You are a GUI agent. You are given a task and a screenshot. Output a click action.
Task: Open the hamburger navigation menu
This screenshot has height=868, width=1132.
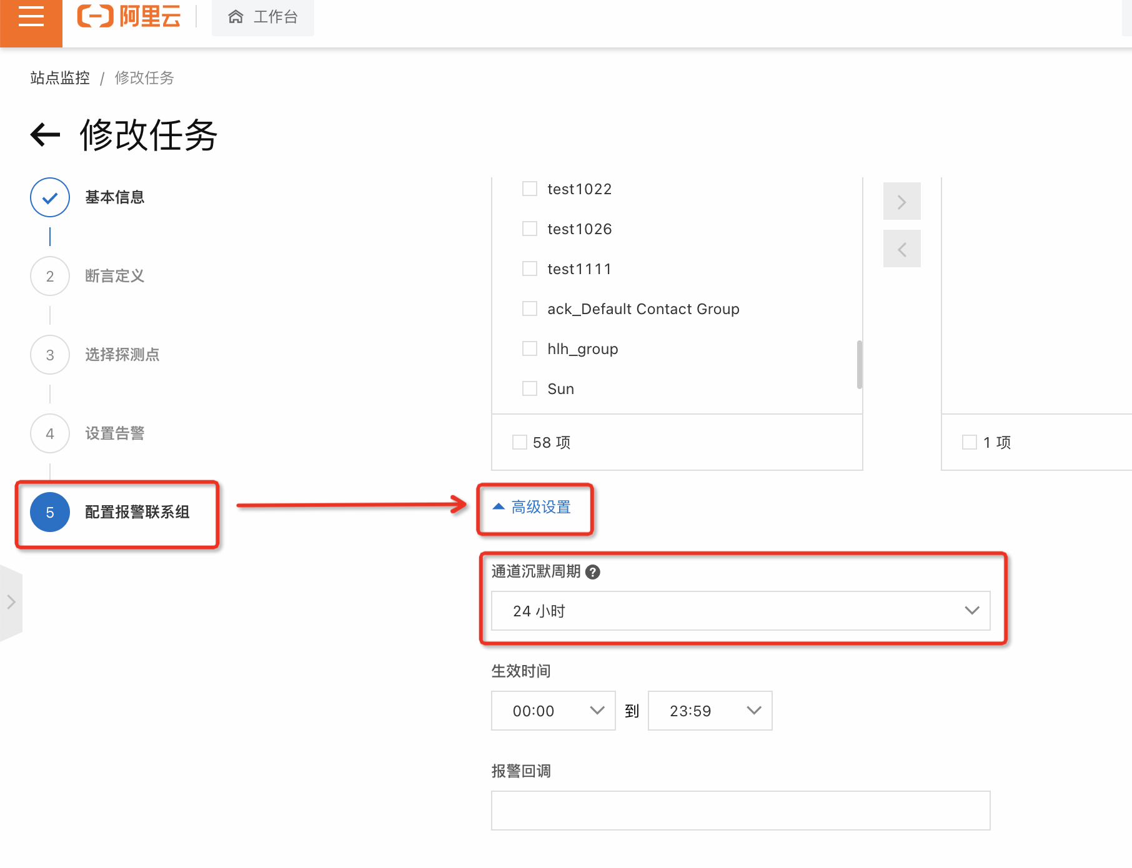31,17
